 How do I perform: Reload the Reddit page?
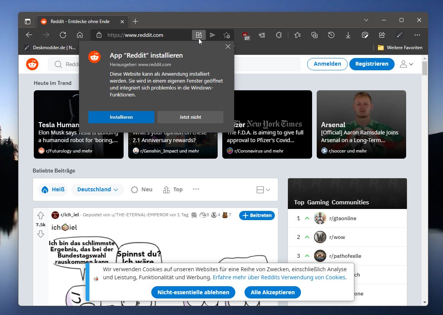coord(63,35)
